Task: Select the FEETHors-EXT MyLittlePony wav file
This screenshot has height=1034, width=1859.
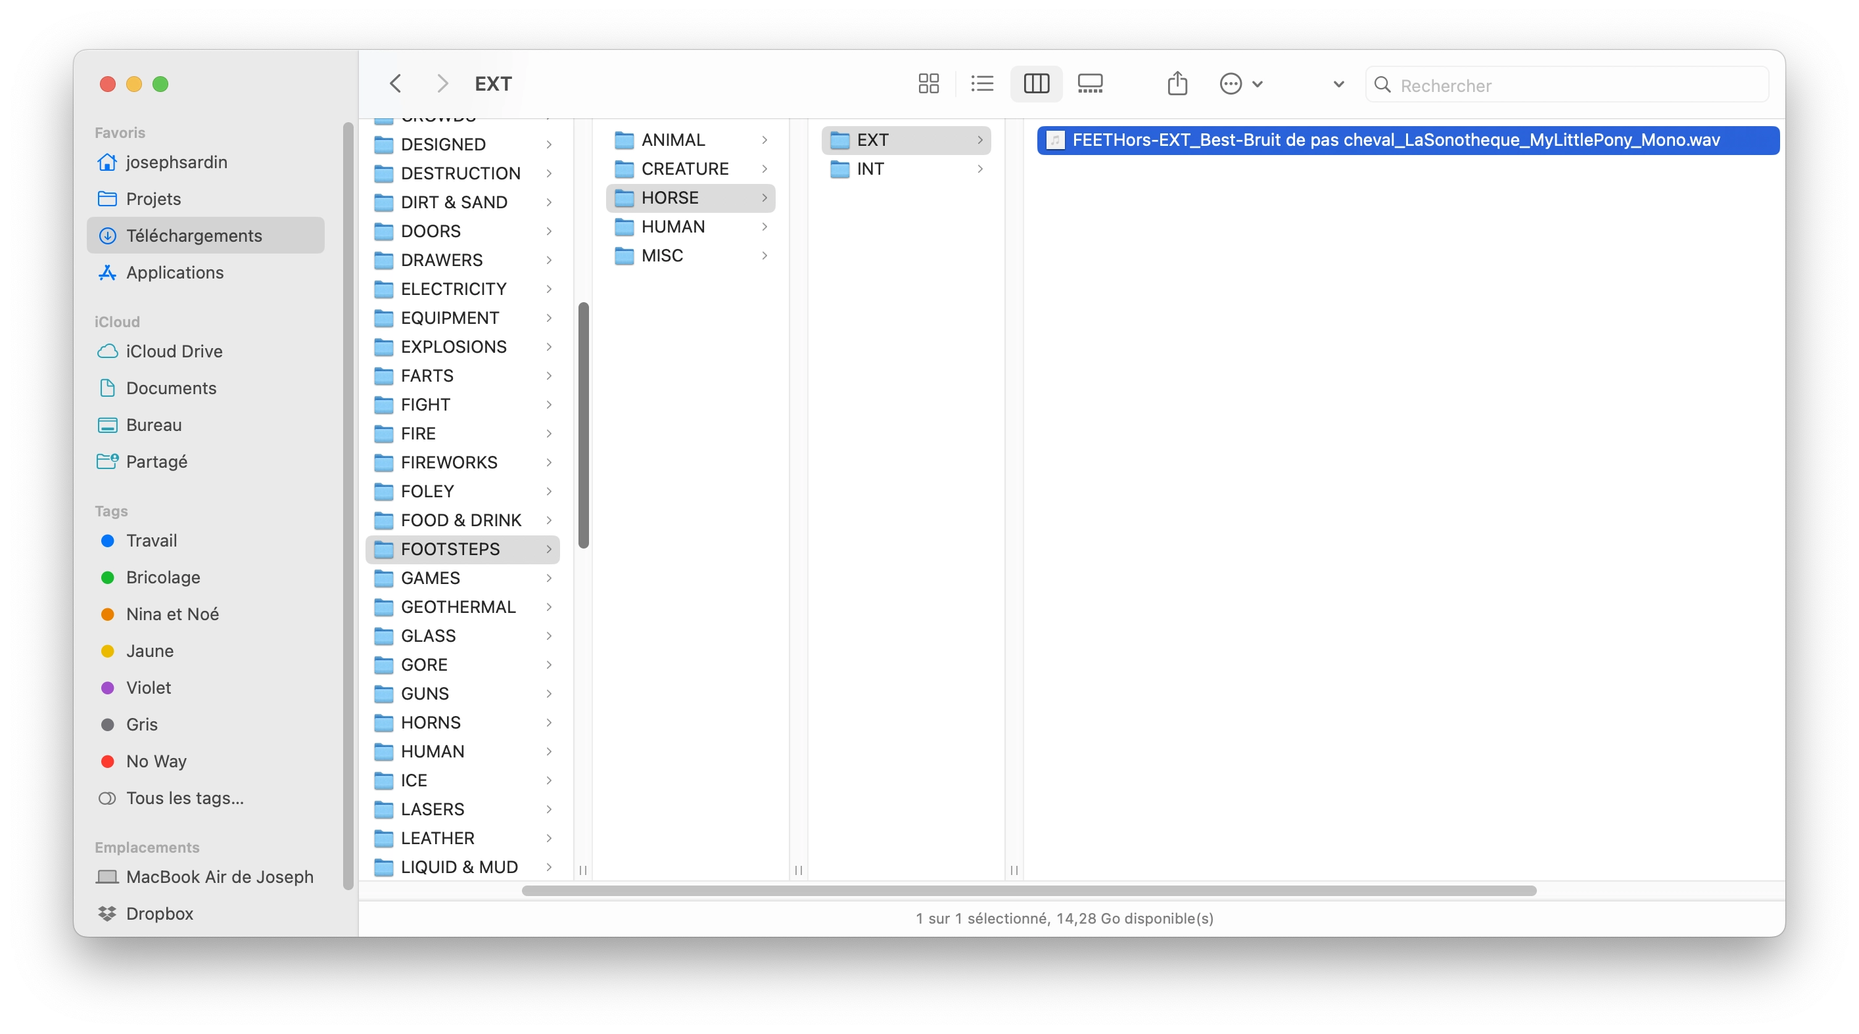Action: pyautogui.click(x=1408, y=140)
